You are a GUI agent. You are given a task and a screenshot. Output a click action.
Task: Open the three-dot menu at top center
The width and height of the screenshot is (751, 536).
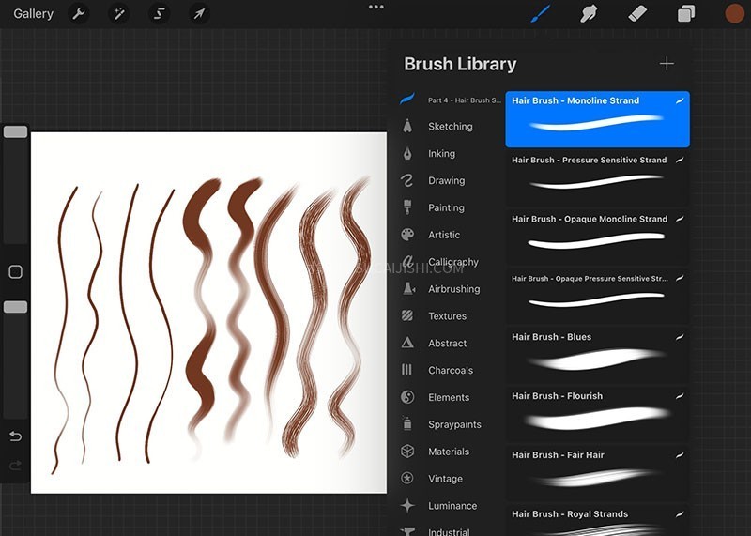tap(376, 7)
